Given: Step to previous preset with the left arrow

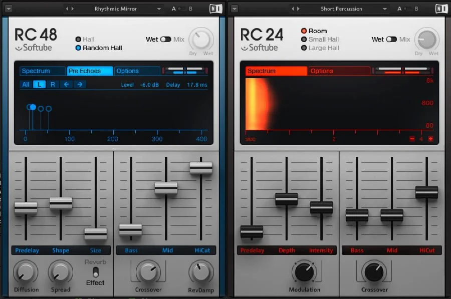Looking at the screenshot, I should 68,8.
